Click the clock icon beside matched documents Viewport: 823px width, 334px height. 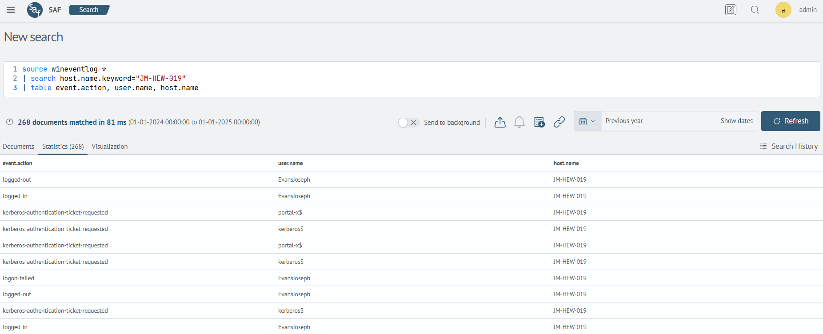point(9,122)
